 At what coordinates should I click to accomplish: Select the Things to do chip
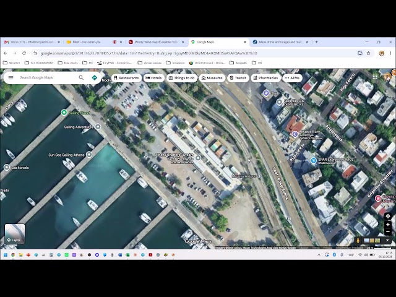pyautogui.click(x=182, y=78)
